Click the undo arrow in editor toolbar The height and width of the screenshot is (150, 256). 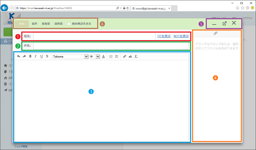[19, 57]
